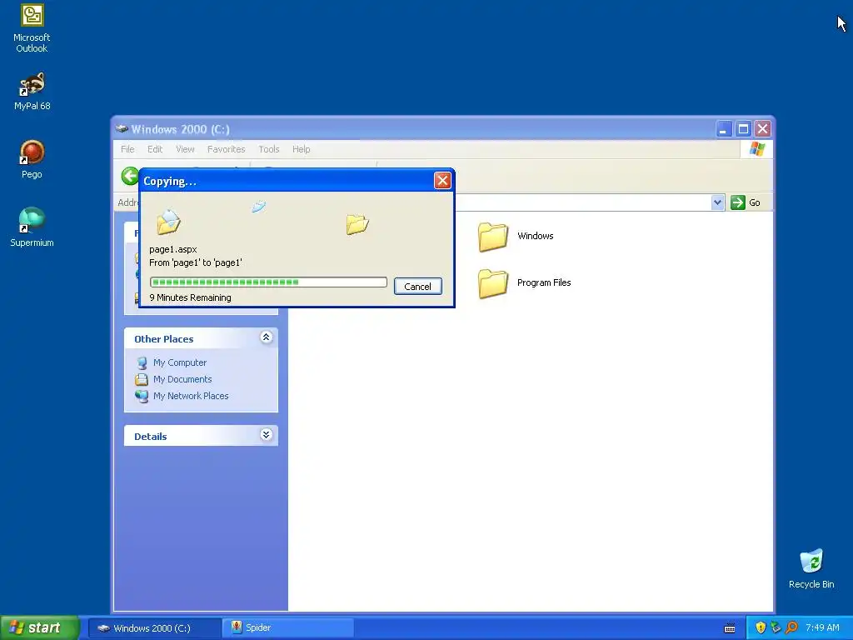The width and height of the screenshot is (853, 640).
Task: Collapse the Other Places panel
Action: [x=266, y=337]
